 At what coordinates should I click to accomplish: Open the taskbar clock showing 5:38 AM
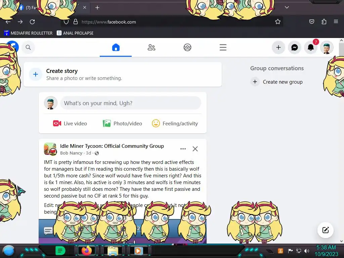326,251
